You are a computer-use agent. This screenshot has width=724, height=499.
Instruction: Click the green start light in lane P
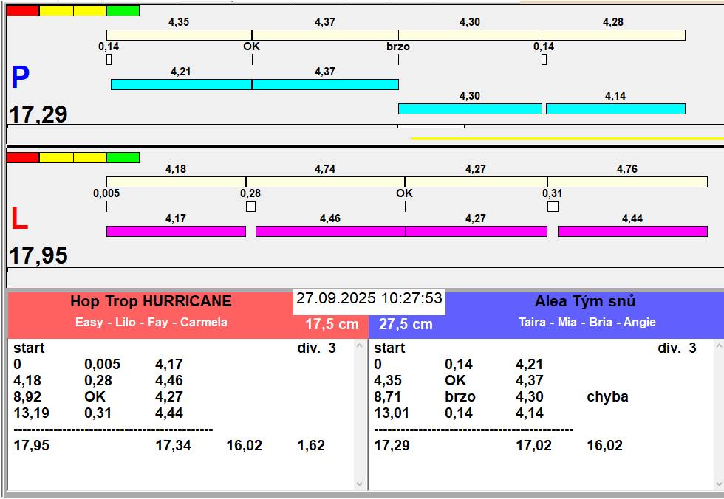click(123, 10)
